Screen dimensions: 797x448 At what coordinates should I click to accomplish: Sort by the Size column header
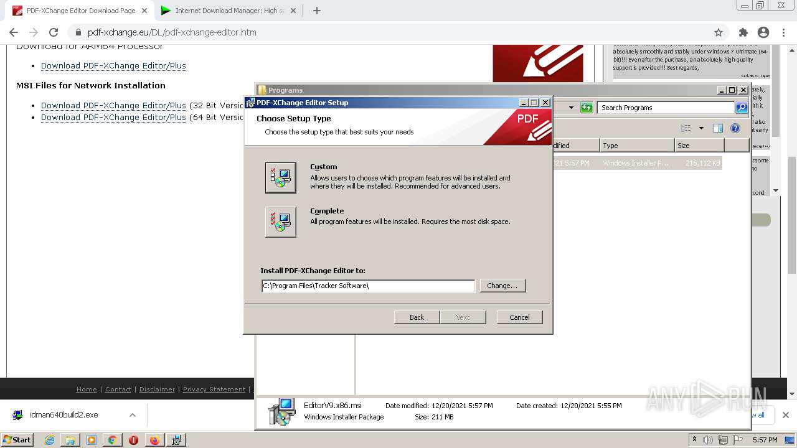[699, 146]
